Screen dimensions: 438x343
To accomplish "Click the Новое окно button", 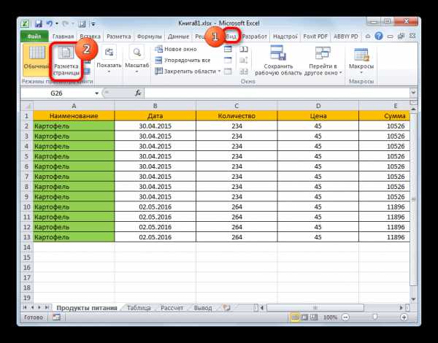I will (176, 49).
